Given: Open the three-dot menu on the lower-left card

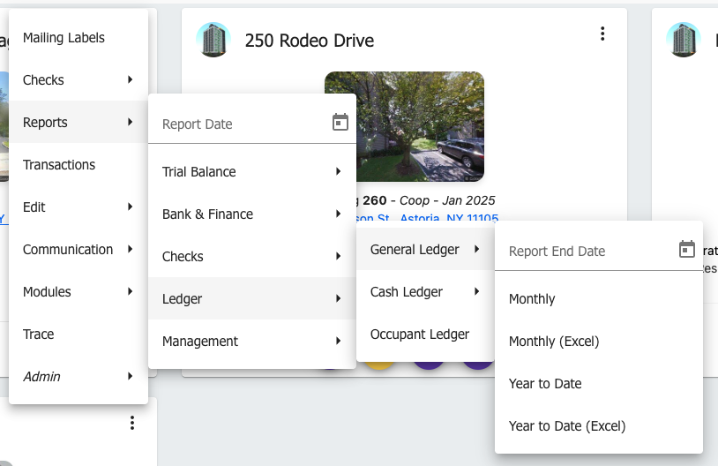Looking at the screenshot, I should [132, 423].
